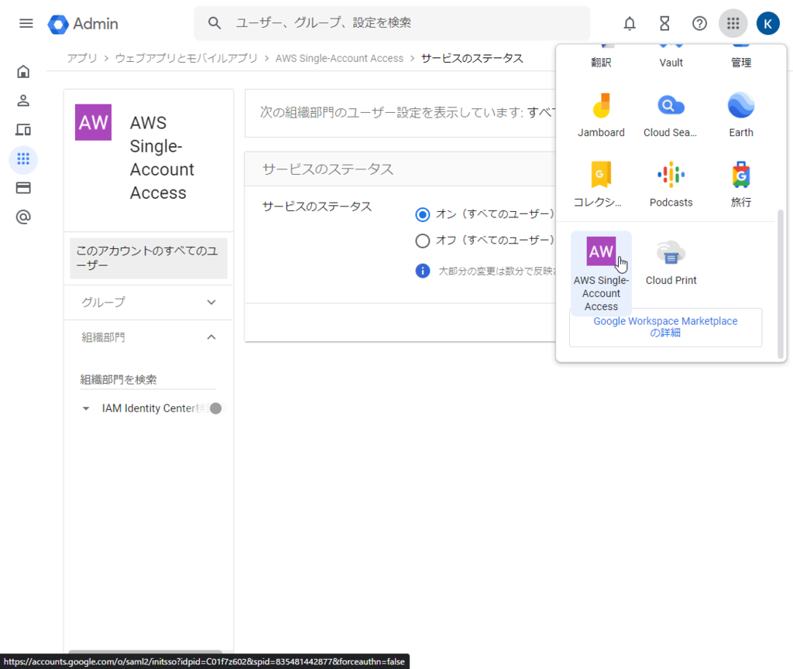Go to Home in left sidebar
This screenshot has height=669, width=793.
coord(23,71)
